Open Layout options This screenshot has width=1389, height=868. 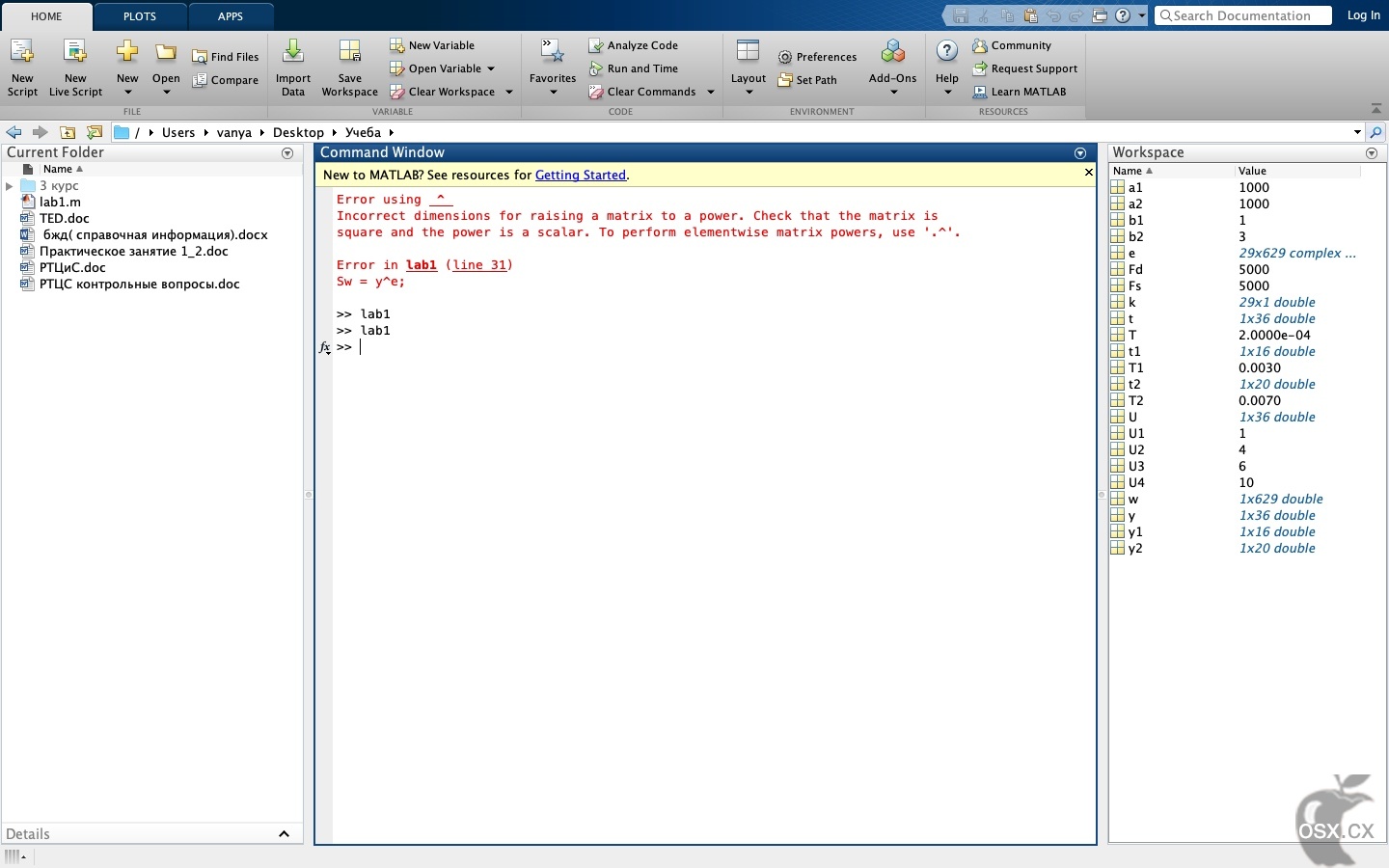point(749,68)
